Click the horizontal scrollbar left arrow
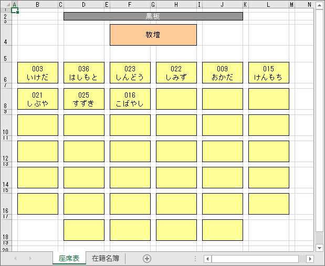 click(207, 259)
